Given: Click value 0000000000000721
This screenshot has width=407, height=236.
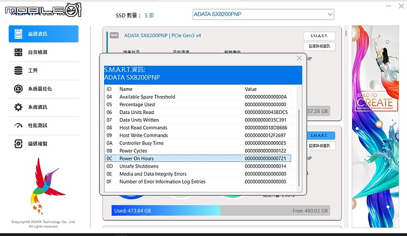Looking at the screenshot, I should 265,159.
